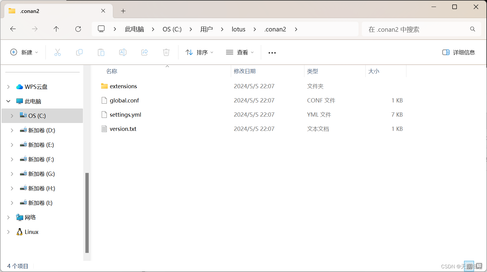The width and height of the screenshot is (487, 272).
Task: Select 此电脑 in the navigation pane
Action: [x=33, y=101]
